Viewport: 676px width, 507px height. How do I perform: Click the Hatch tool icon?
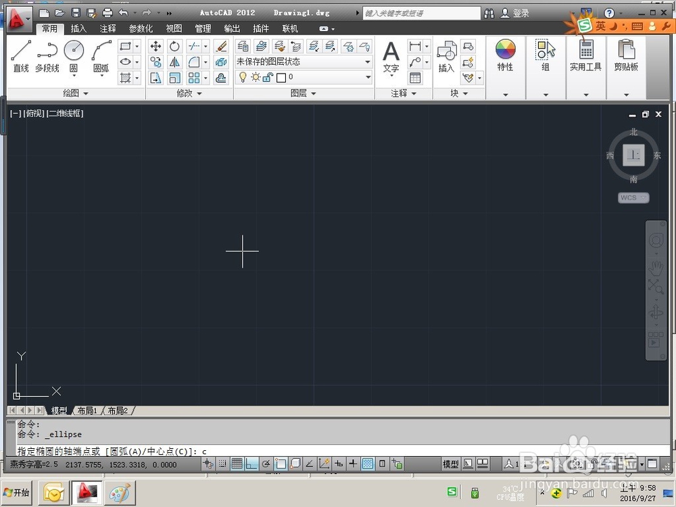point(126,78)
